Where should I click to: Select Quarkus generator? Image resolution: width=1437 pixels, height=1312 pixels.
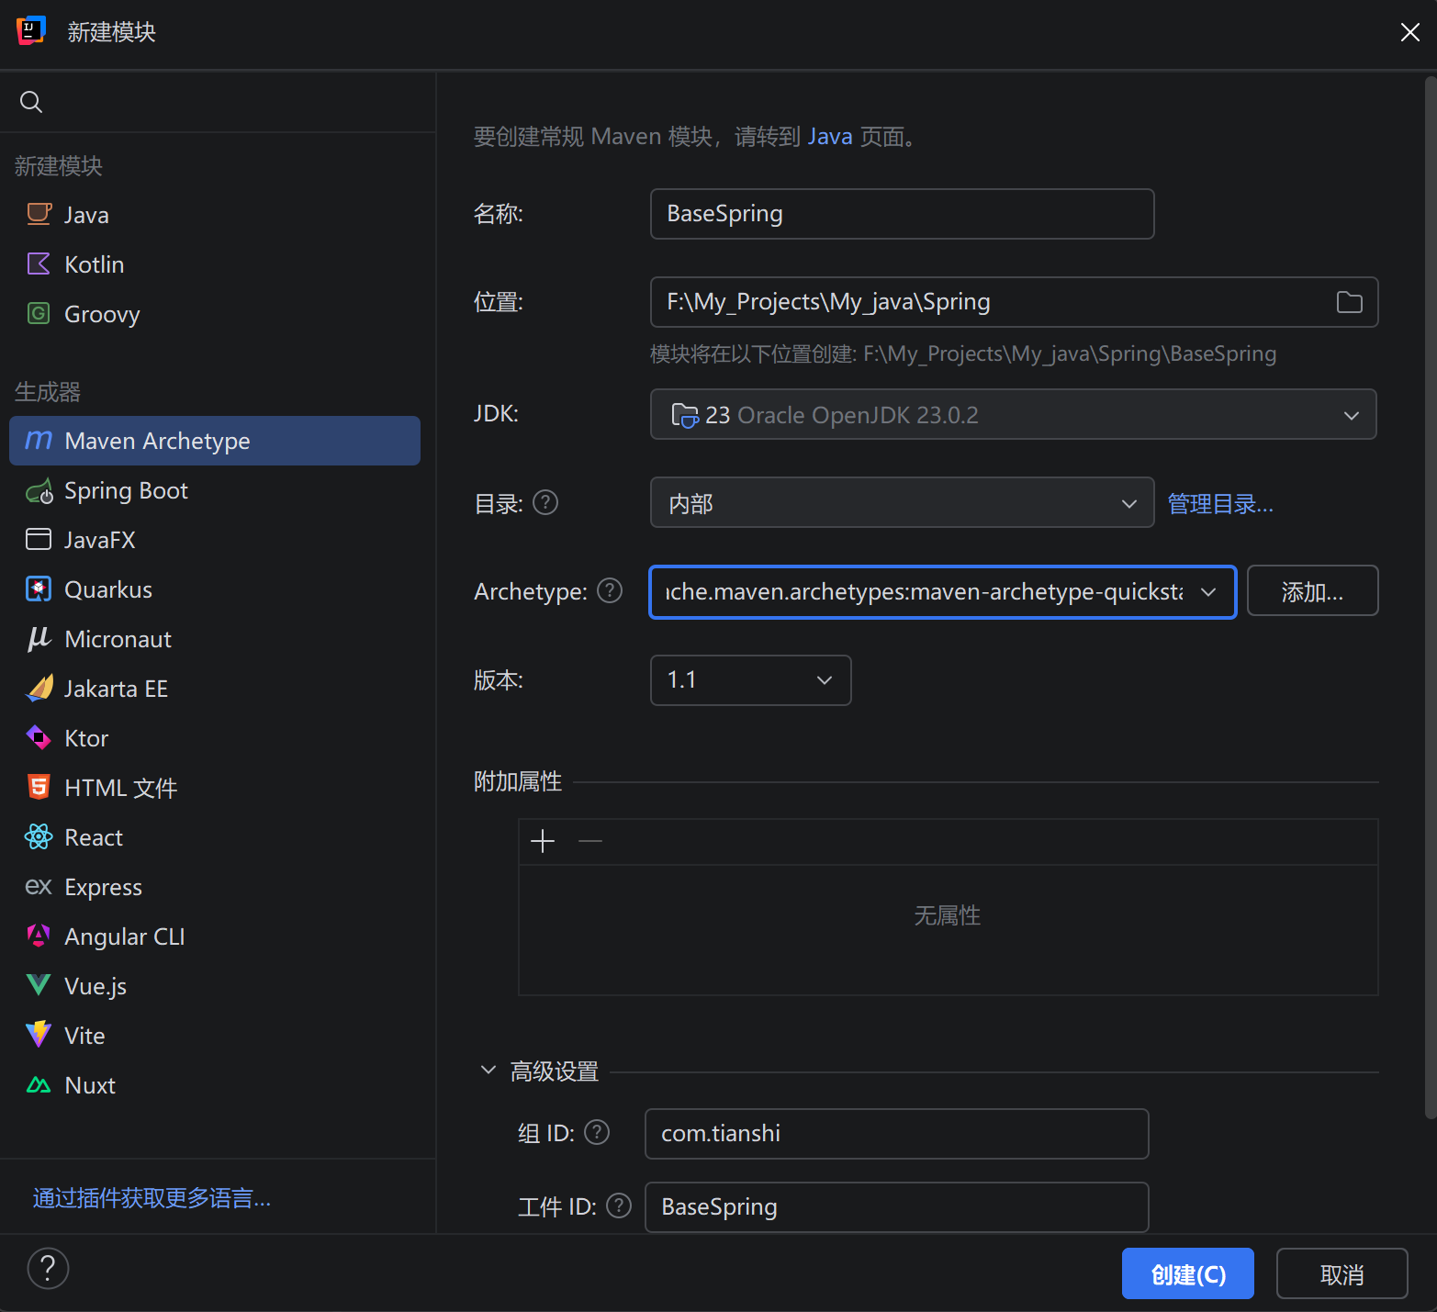point(215,589)
